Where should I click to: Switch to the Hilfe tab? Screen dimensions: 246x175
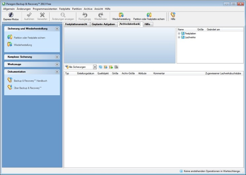[x=148, y=24]
